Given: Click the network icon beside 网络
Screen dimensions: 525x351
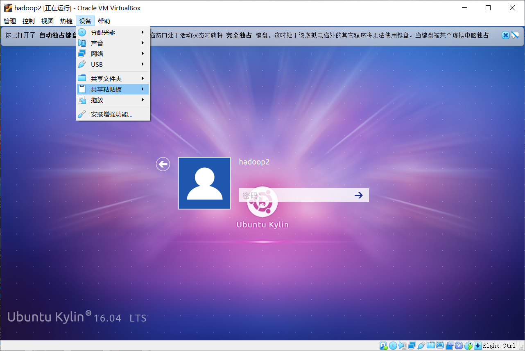Looking at the screenshot, I should 82,54.
